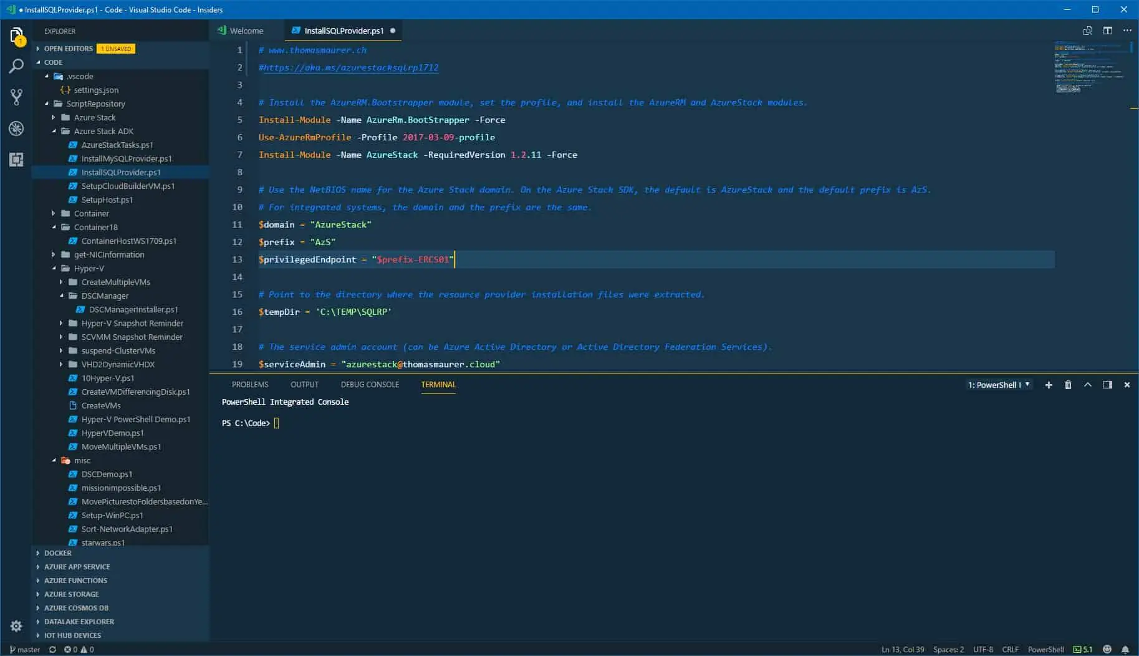Switch to the Welcome editor tab
Viewport: 1139px width, 656px height.
246,31
